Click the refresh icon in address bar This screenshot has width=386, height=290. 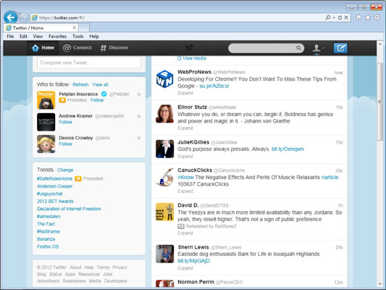pyautogui.click(x=340, y=17)
